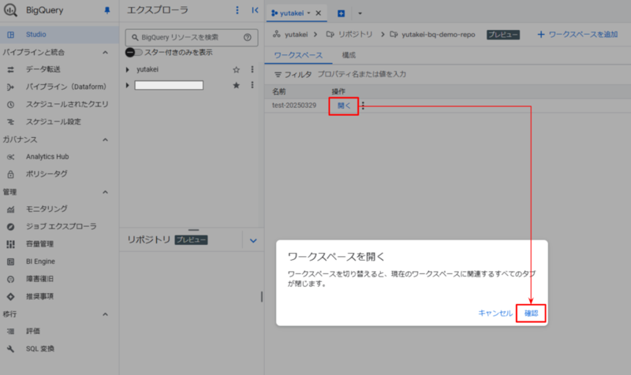This screenshot has width=631, height=375.
Task: Open 評価 page
Action: point(32,331)
